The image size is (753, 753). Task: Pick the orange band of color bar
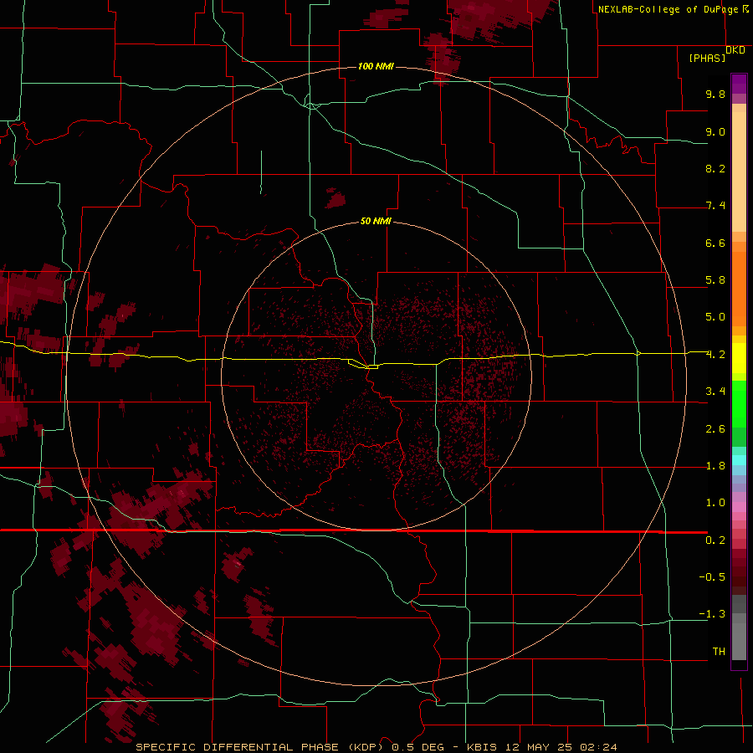(x=739, y=289)
